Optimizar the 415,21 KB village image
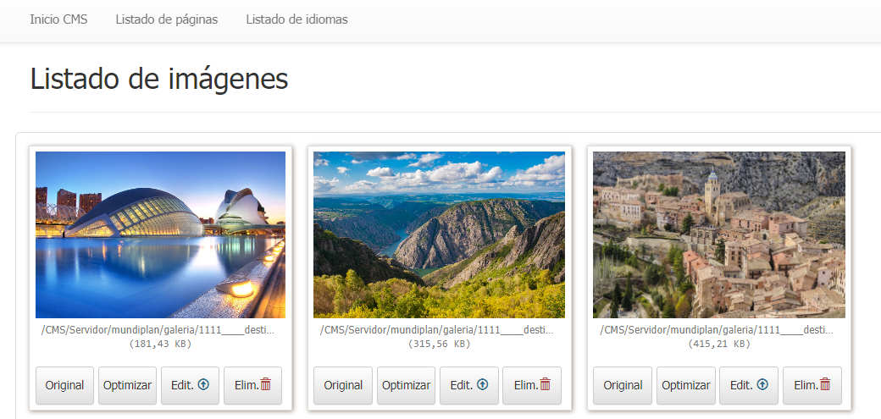The width and height of the screenshot is (881, 419). (686, 385)
